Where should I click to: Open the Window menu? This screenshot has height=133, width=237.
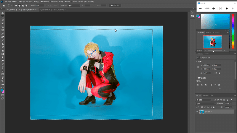[82, 1]
